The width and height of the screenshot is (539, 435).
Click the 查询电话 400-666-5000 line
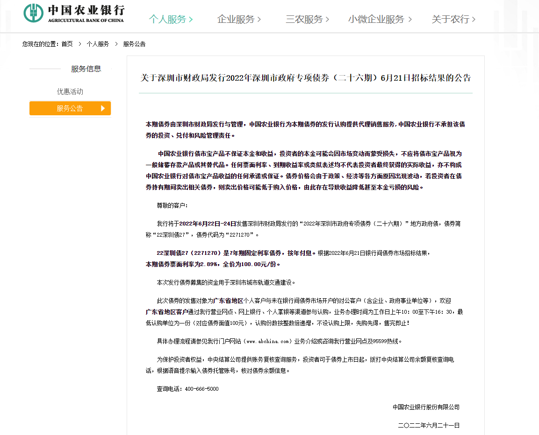tap(187, 389)
